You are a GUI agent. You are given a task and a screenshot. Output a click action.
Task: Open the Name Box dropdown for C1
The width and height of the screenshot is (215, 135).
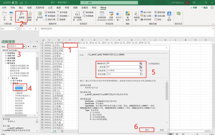(15, 28)
